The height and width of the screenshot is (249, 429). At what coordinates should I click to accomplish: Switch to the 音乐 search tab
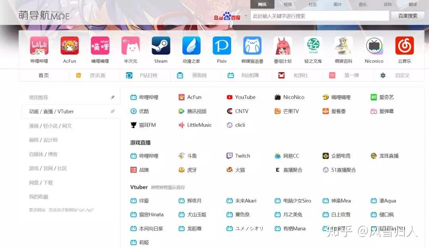pos(363,4)
